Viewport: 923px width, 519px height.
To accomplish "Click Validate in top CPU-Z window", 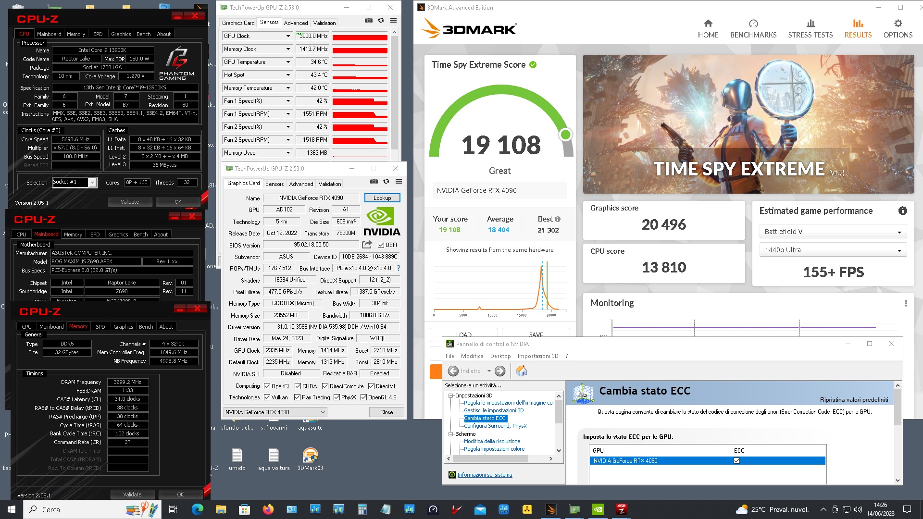I will tap(130, 202).
